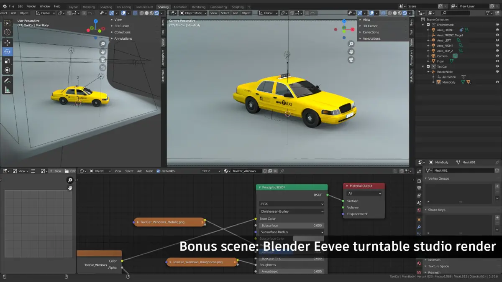Switch to the Layout workspace tab
Screen dimensions: 502x282
click(x=73, y=7)
